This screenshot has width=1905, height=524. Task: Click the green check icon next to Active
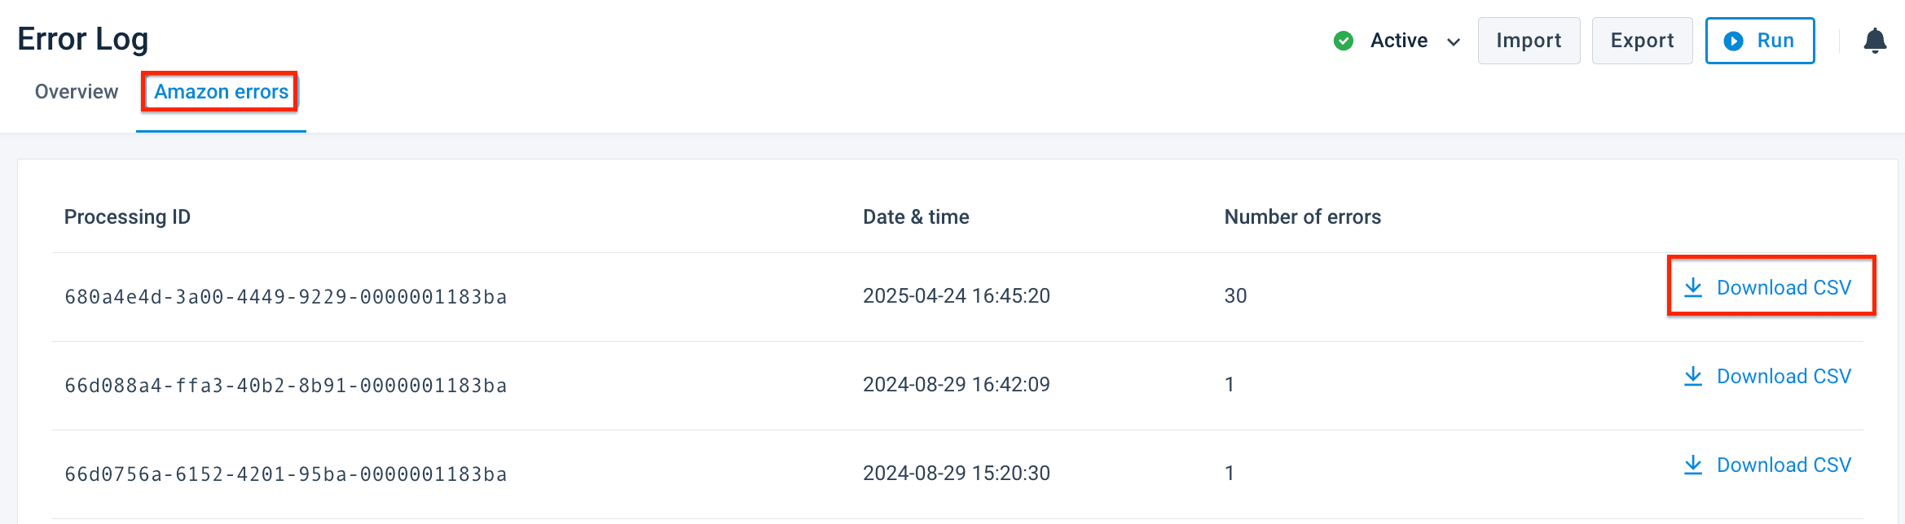click(x=1343, y=40)
